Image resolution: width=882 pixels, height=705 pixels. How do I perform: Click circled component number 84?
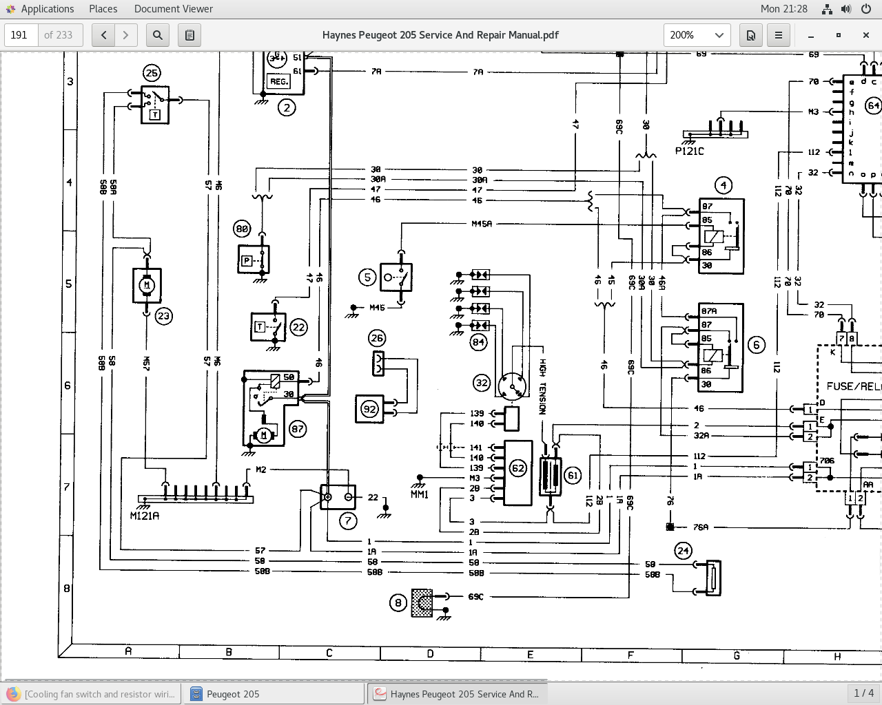coord(478,341)
